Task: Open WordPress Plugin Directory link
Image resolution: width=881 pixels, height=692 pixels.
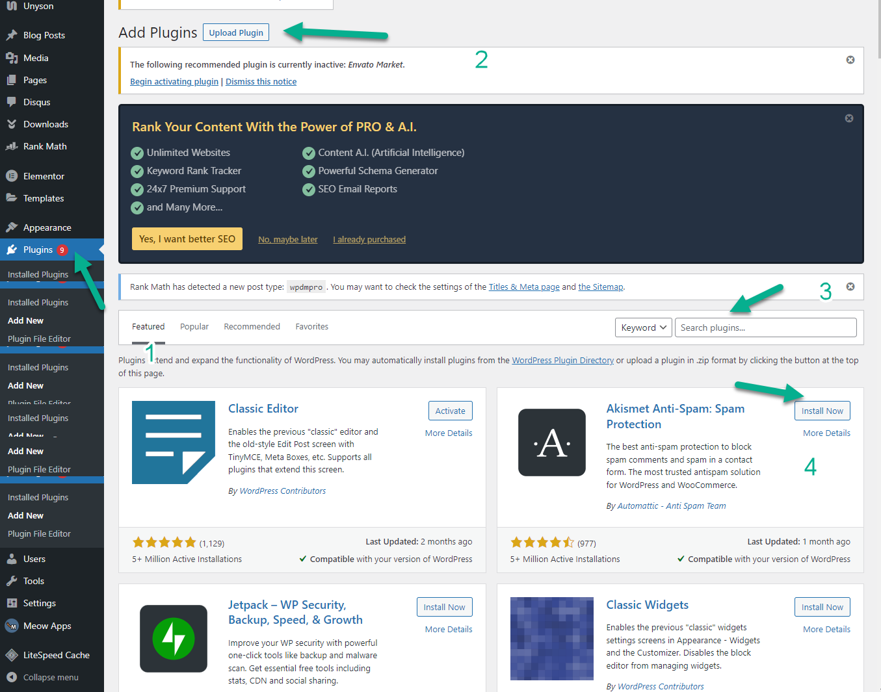Action: pyautogui.click(x=562, y=360)
